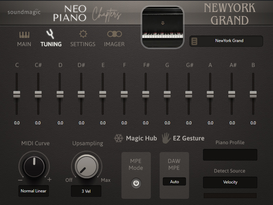Toggle the MPE Mode power button
Screen dimensions: 273x205
click(x=136, y=183)
